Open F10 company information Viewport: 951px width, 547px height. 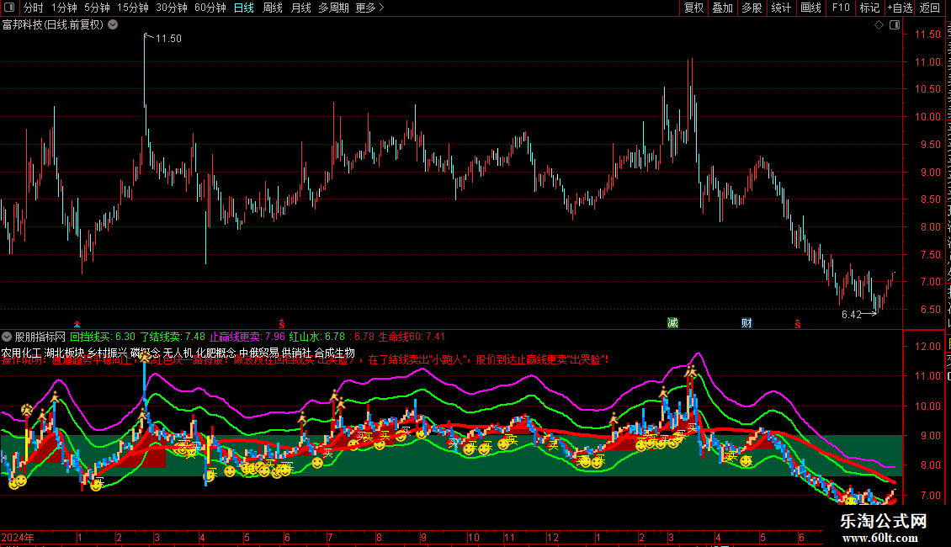[x=841, y=8]
